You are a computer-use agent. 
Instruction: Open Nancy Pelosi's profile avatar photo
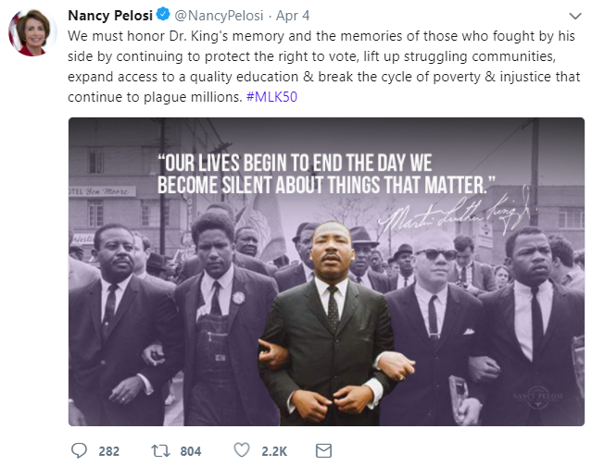tap(32, 33)
